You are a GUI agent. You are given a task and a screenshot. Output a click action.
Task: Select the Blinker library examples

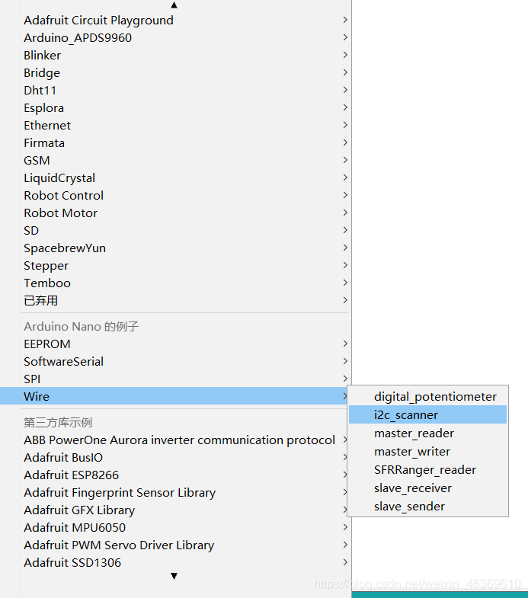coord(175,56)
